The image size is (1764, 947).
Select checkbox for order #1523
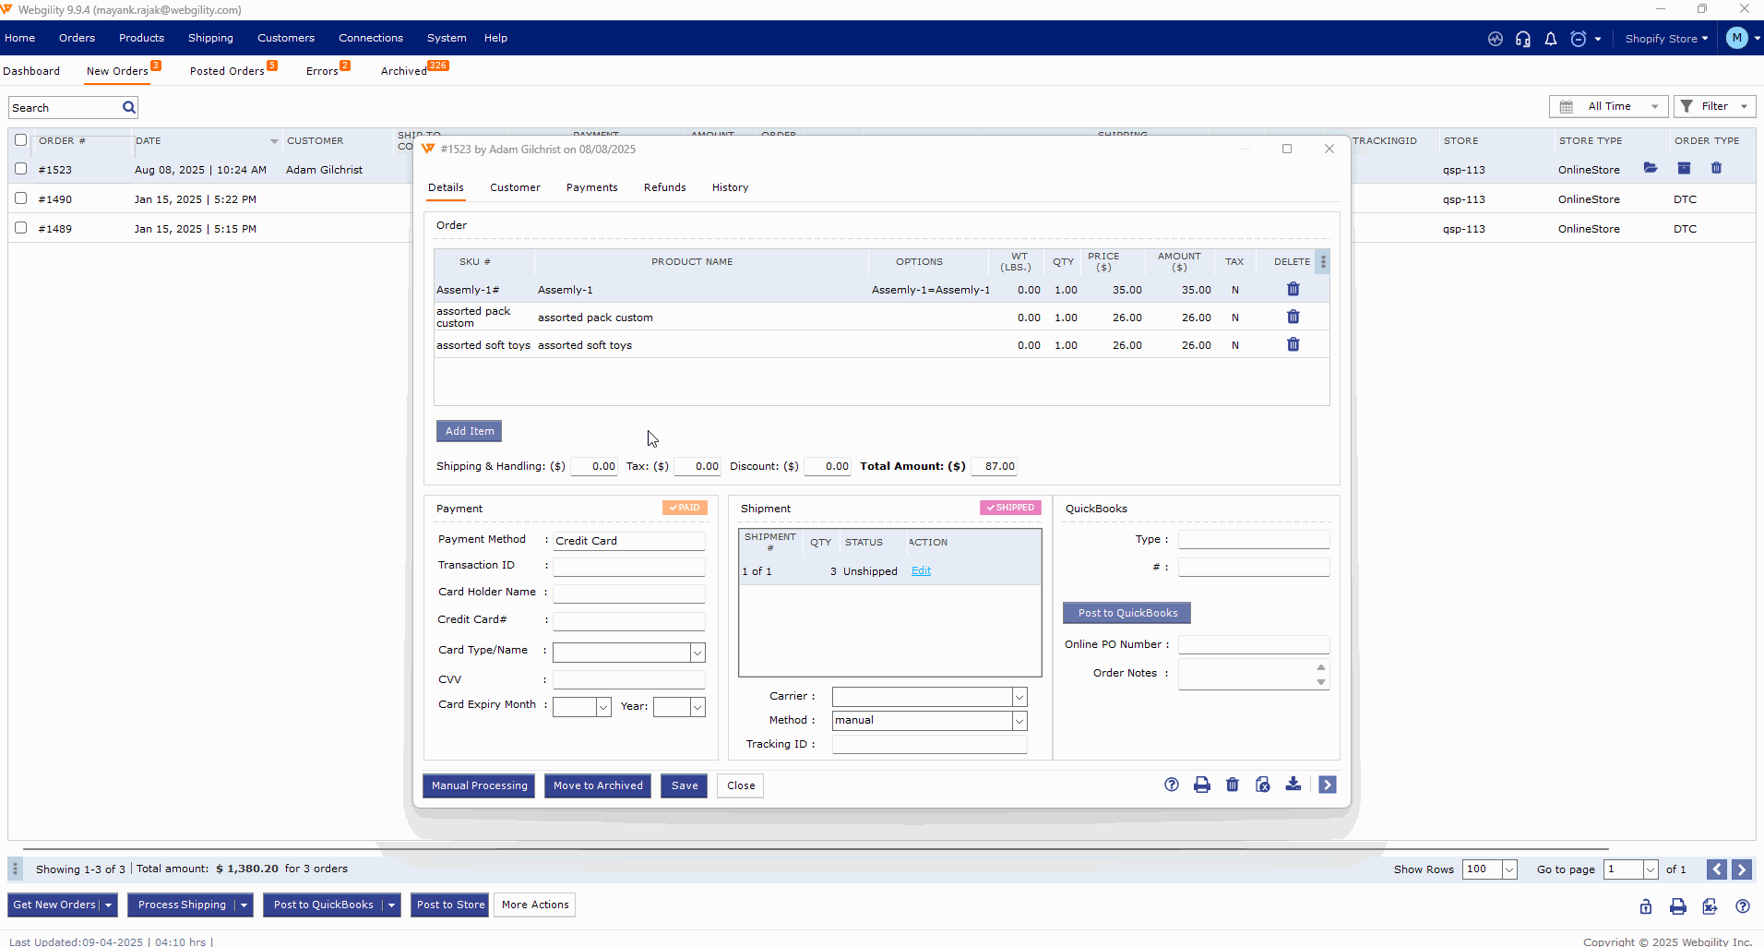[x=20, y=170]
